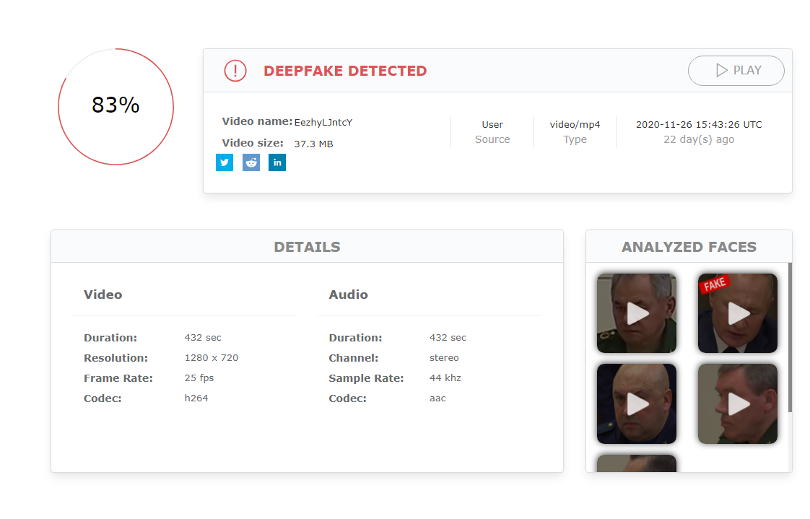
Task: Open the partially visible fifth face thumbnail
Action: 637,463
